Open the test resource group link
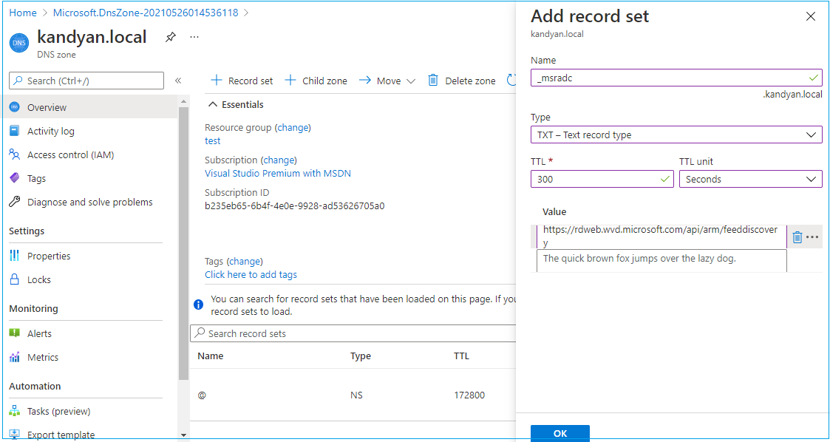 coord(213,141)
